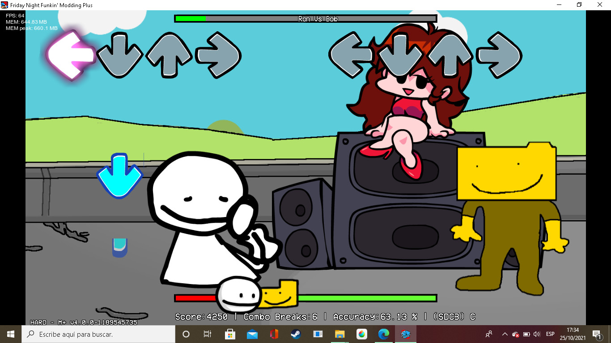The height and width of the screenshot is (343, 611).
Task: Click the MEM peak: 660.1 MB text
Action: 32,28
